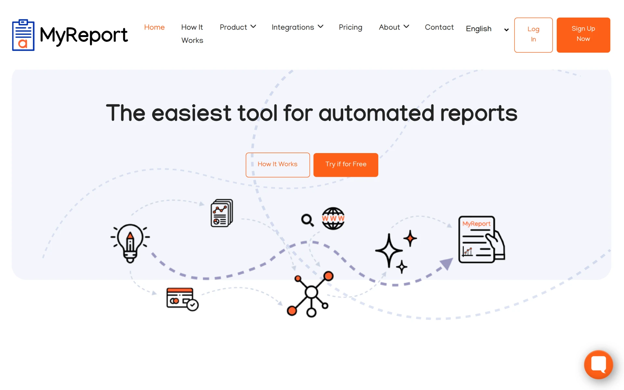Click the MyReport document in hand icon
Image resolution: width=624 pixels, height=390 pixels.
coord(482,240)
